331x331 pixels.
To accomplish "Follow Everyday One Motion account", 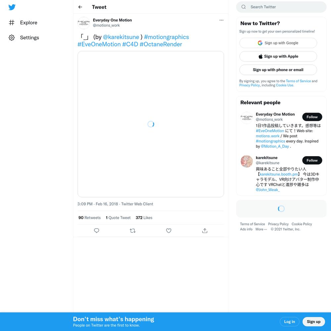I will coord(312,117).
